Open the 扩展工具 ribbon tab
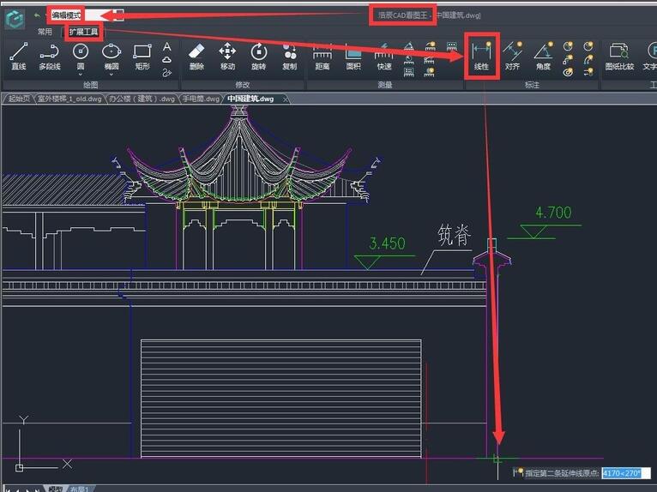The height and width of the screenshot is (492, 657). [x=83, y=33]
